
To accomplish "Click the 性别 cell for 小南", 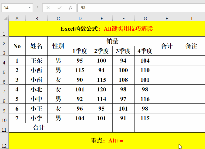I will pos(58,80).
